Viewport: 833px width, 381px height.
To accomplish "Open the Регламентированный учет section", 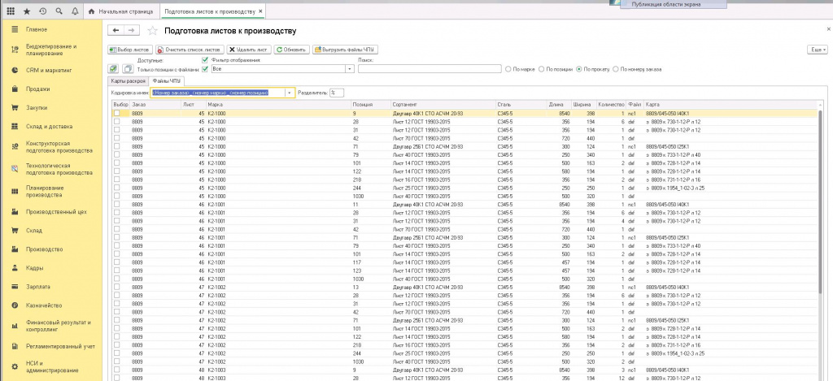I will 60,347.
